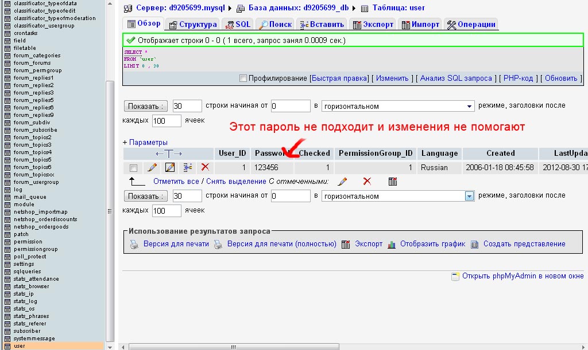Click the export icon beside 'С отмеченными'

click(393, 182)
